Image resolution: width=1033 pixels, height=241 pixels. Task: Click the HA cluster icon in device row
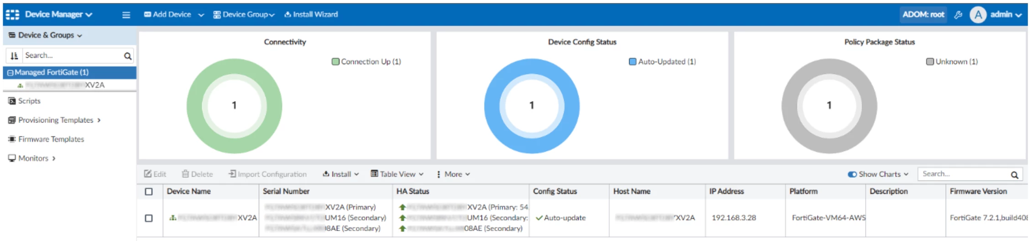[x=172, y=218]
